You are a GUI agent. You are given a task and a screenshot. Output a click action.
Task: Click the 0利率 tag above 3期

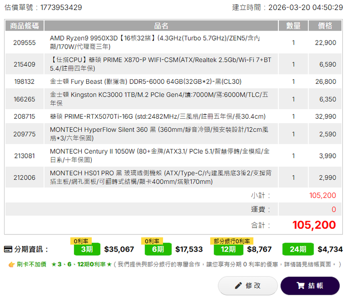pyautogui.click(x=81, y=241)
